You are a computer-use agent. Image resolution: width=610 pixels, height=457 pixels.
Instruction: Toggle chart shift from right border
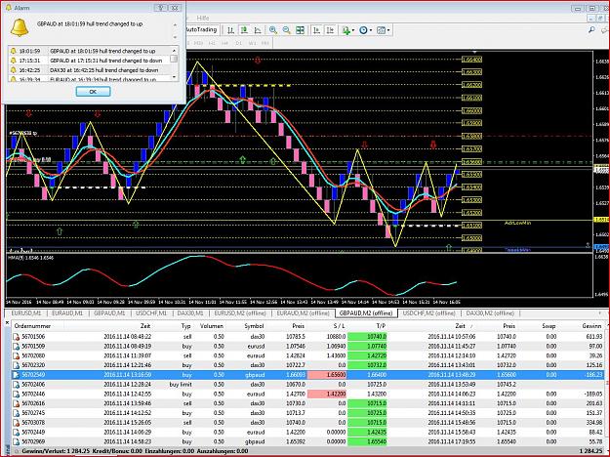[330, 30]
